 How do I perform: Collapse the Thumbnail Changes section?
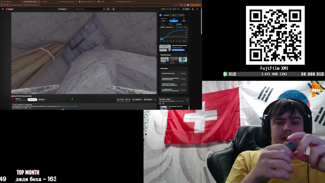[186, 55]
